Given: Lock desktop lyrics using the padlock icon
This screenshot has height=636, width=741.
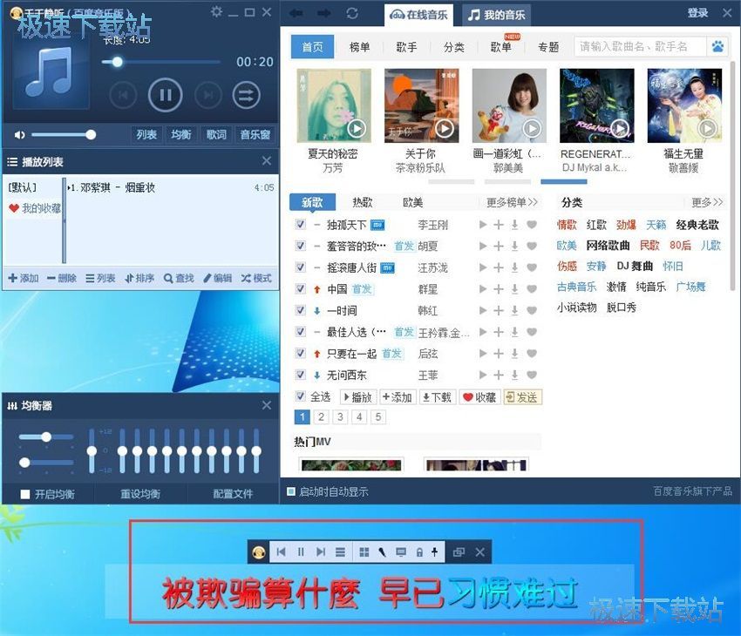Looking at the screenshot, I should [x=419, y=552].
